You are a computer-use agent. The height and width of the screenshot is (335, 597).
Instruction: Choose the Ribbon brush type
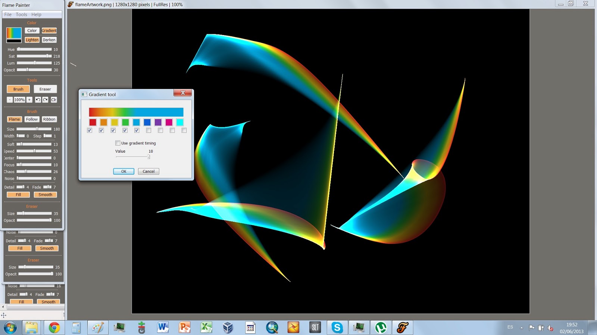tap(49, 119)
